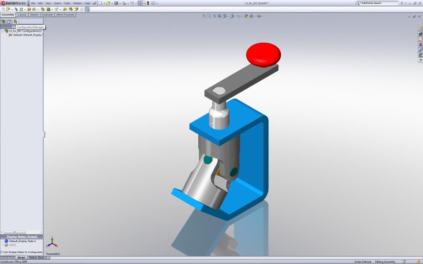The width and height of the screenshot is (423, 264).
Task: Click the Insert Components icon in Assembly toolbar
Action: 8,9
